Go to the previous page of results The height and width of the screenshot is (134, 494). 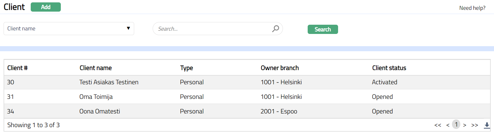(x=448, y=125)
